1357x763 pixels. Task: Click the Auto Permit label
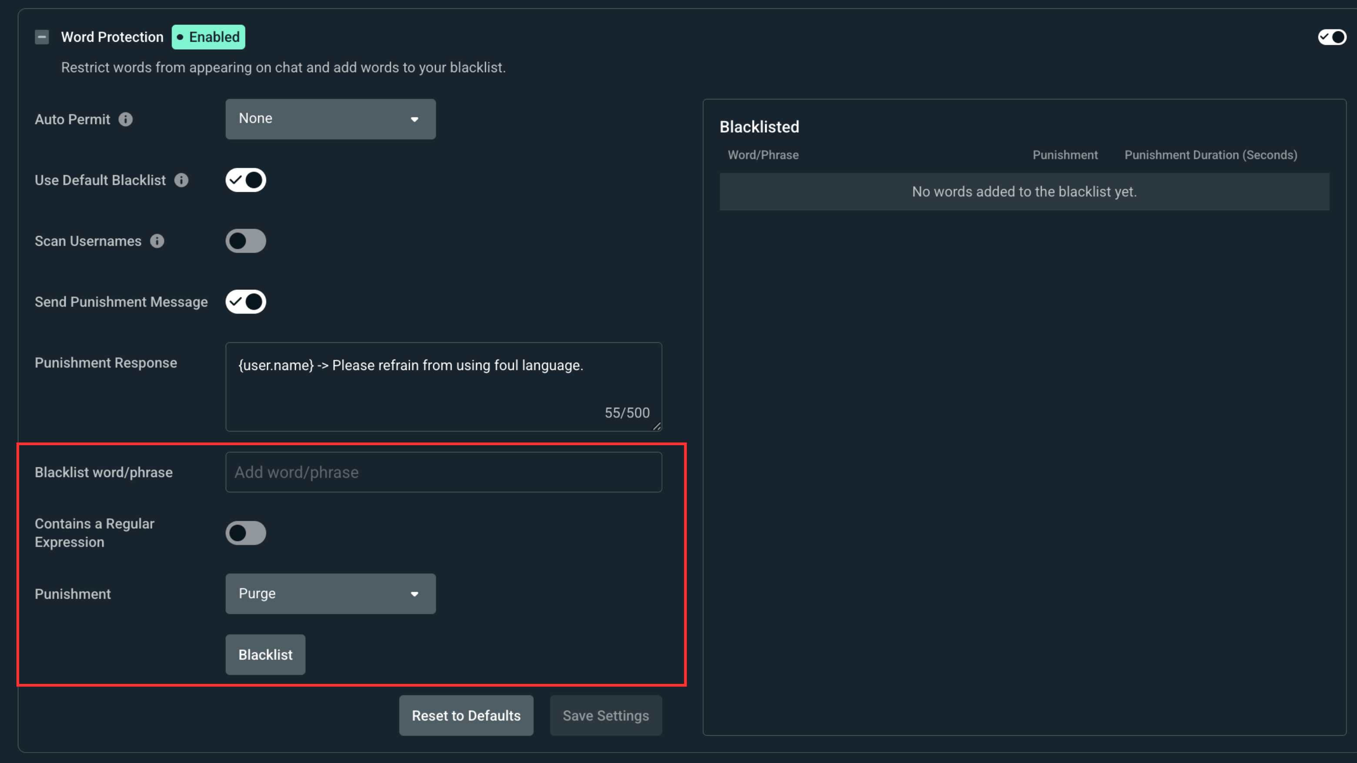[73, 120]
